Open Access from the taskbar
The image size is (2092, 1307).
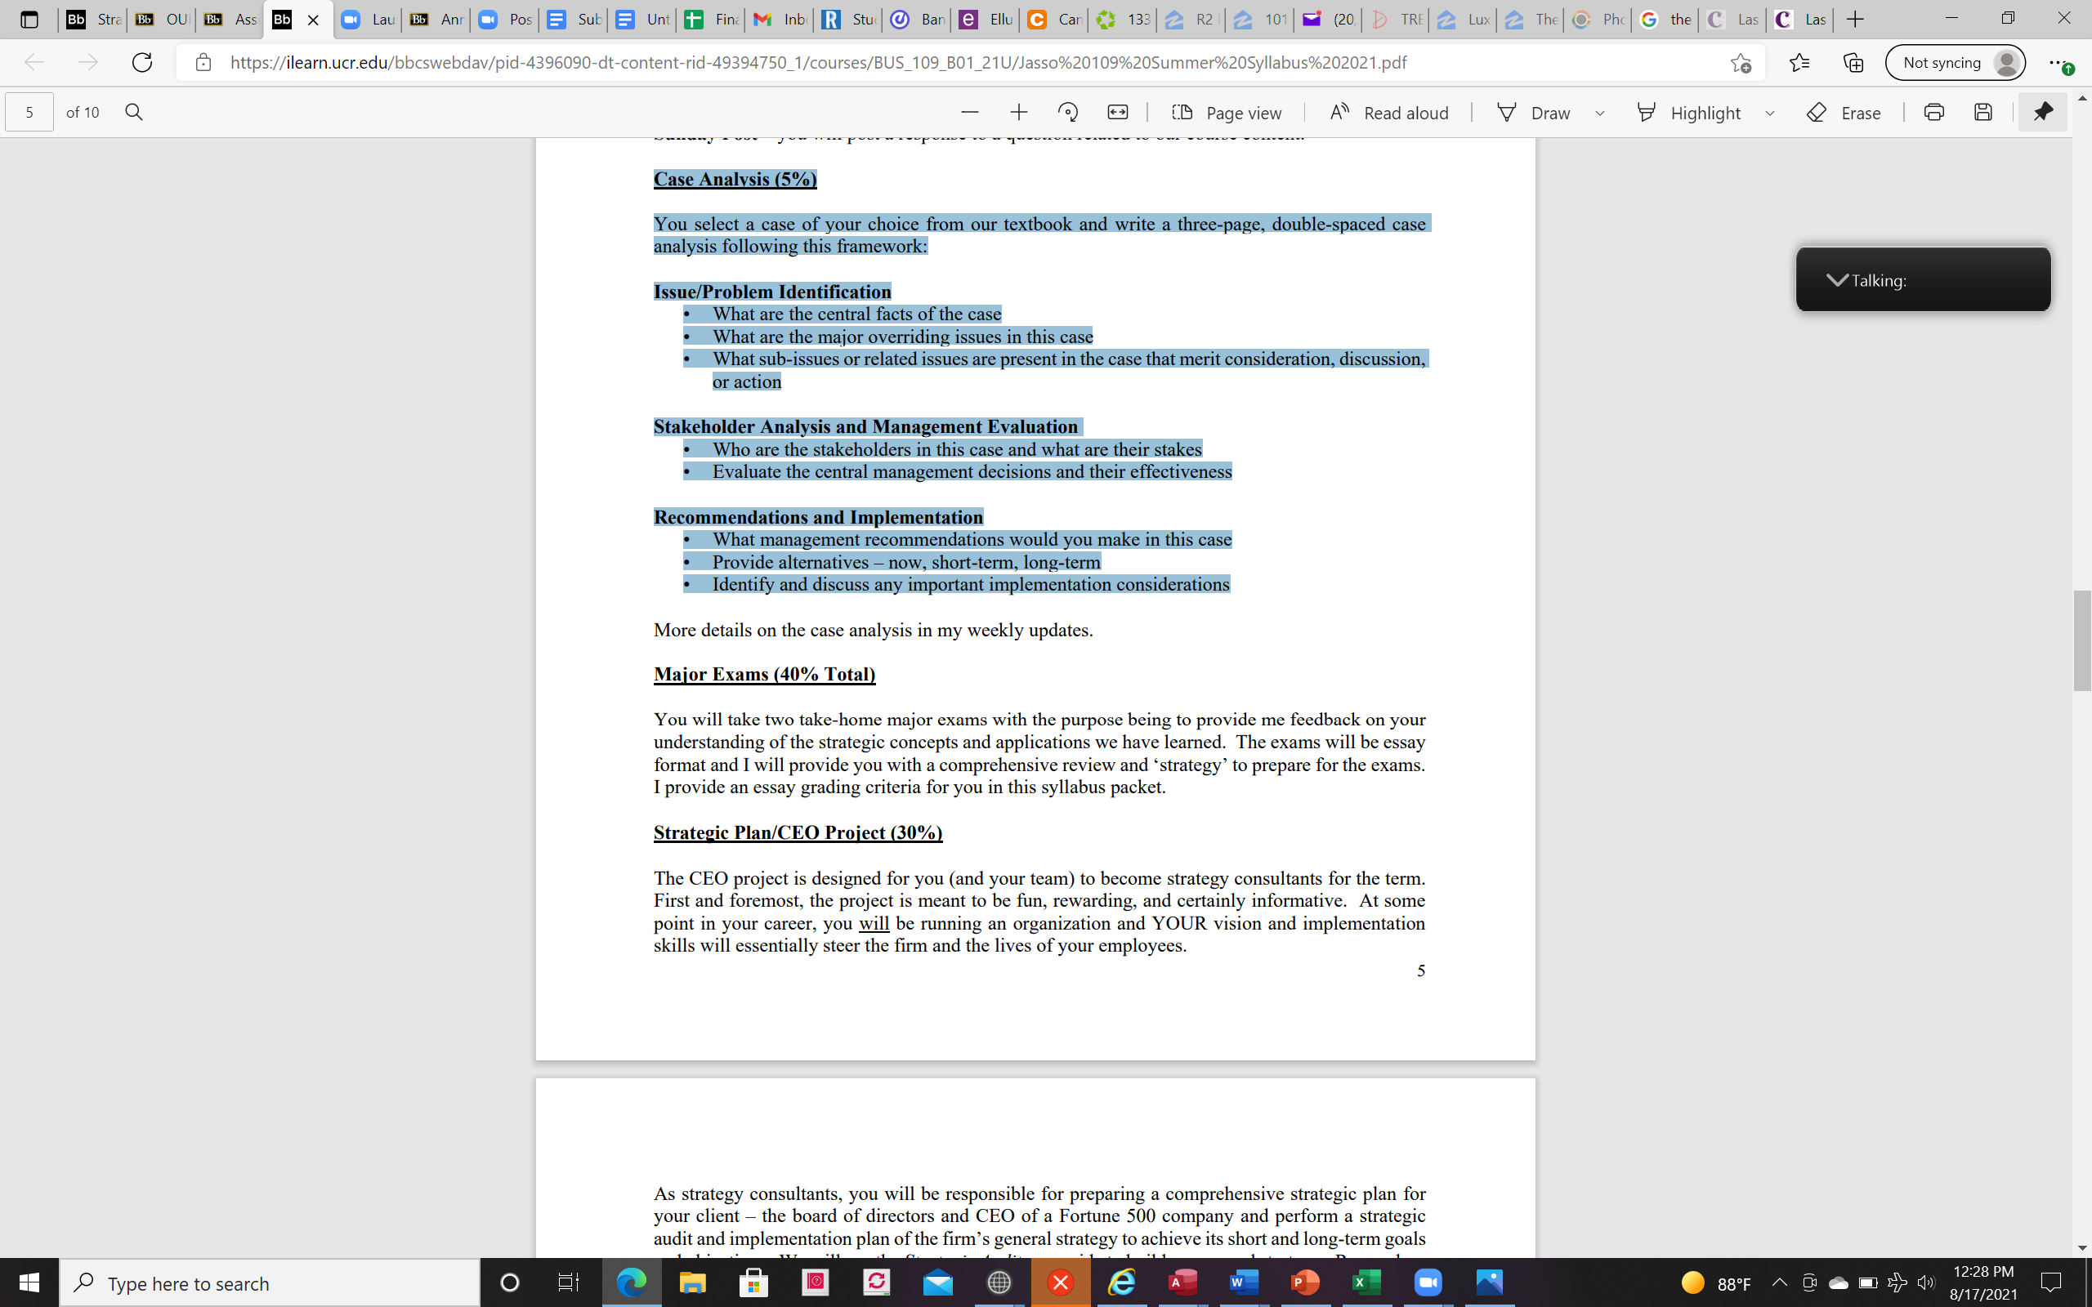1182,1282
